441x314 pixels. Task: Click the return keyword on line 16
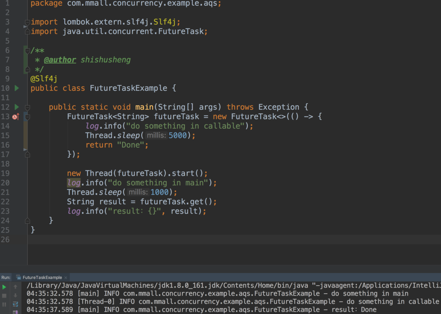click(99, 145)
